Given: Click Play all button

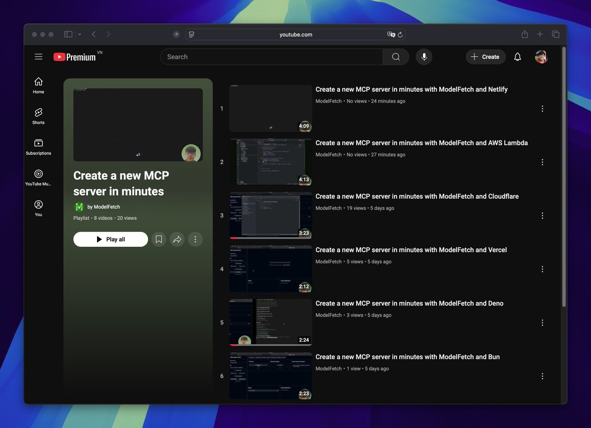Looking at the screenshot, I should point(111,239).
